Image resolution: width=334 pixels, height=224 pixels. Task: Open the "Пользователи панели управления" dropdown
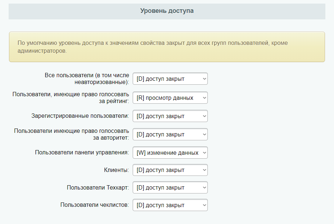(x=170, y=152)
